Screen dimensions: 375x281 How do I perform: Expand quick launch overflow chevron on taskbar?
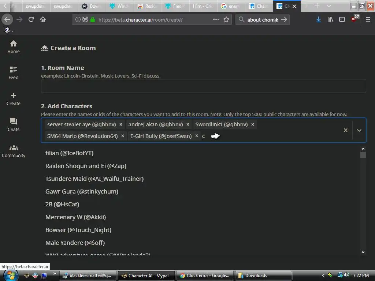click(55, 274)
